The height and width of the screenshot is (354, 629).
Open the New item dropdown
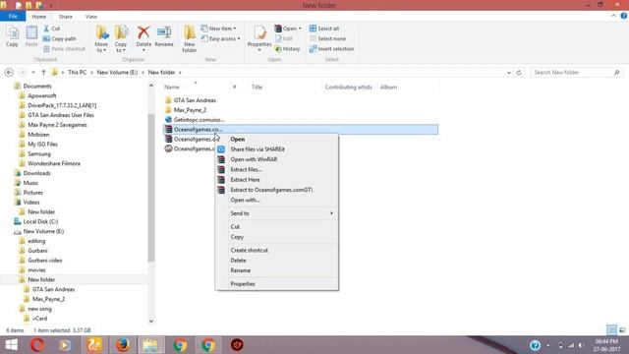pos(218,29)
